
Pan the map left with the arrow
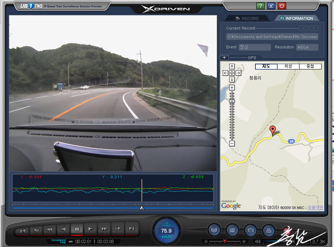pos(225,73)
